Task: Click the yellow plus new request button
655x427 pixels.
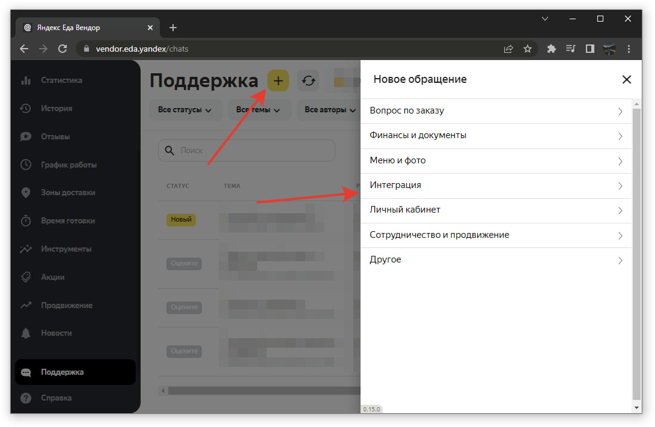Action: [278, 80]
